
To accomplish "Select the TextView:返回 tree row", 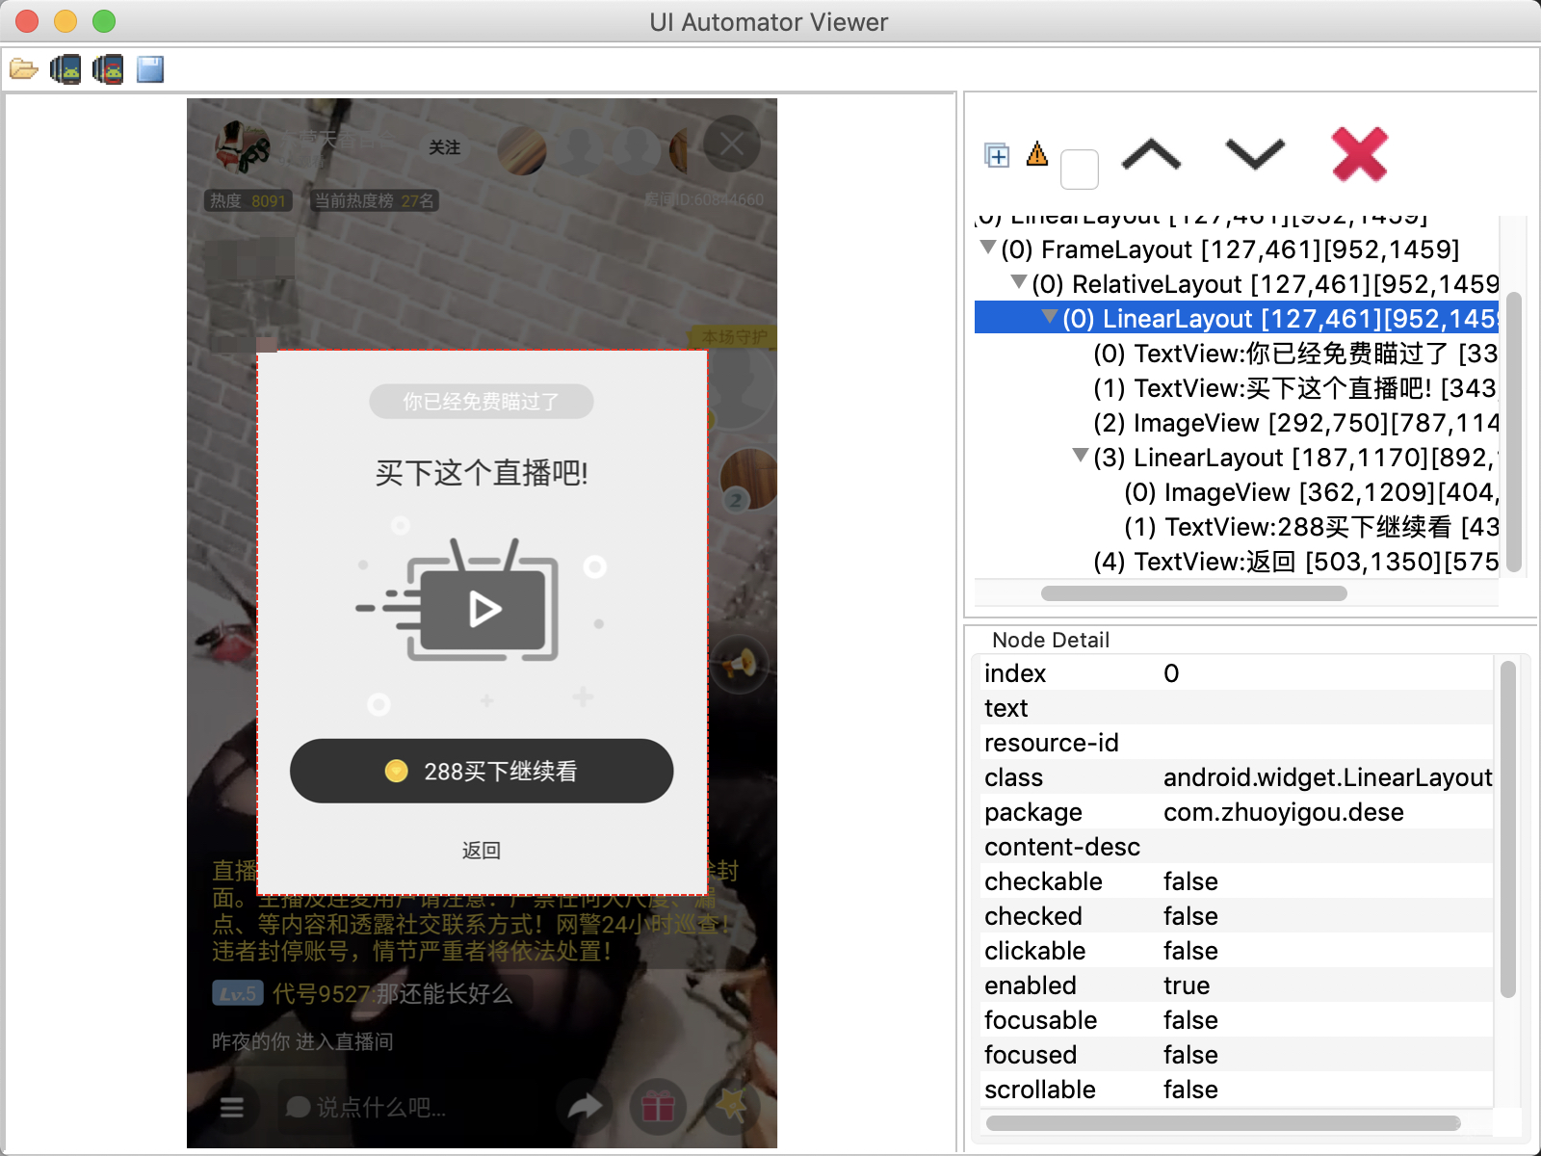I will tap(1295, 562).
